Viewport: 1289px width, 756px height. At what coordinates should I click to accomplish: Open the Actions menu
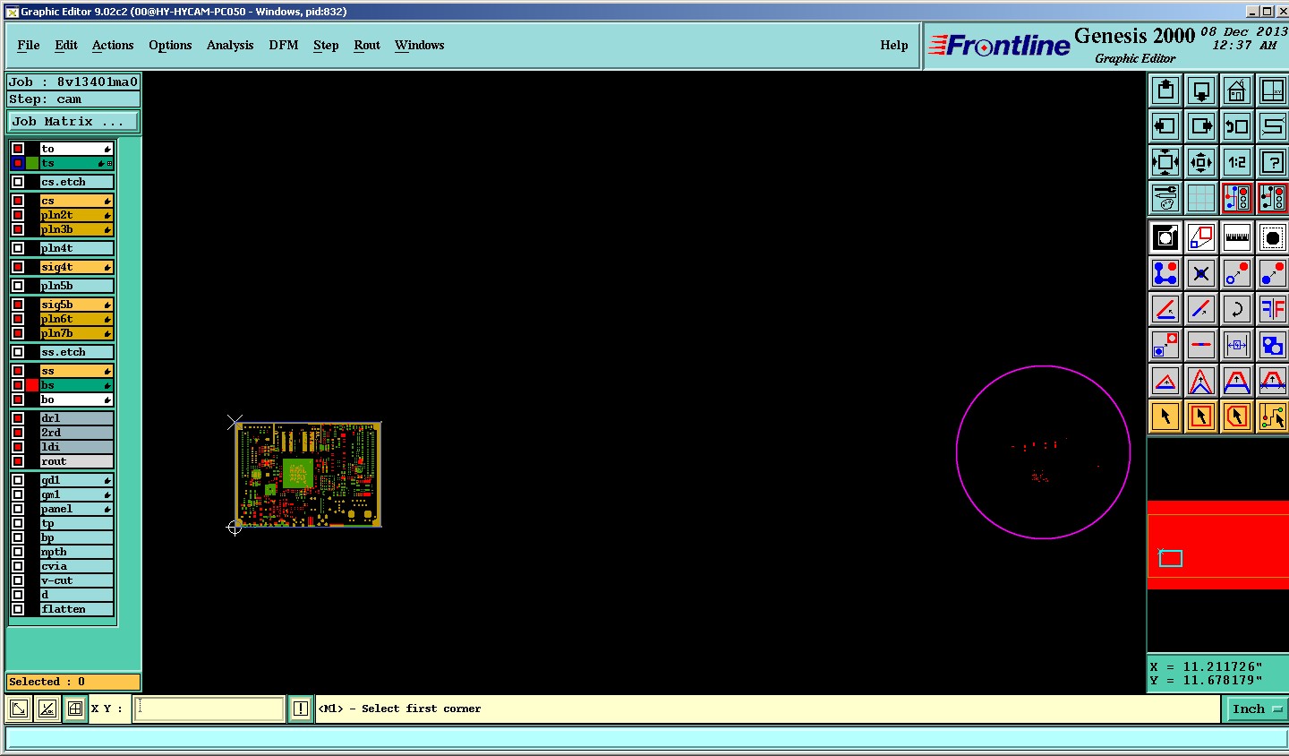pyautogui.click(x=113, y=45)
